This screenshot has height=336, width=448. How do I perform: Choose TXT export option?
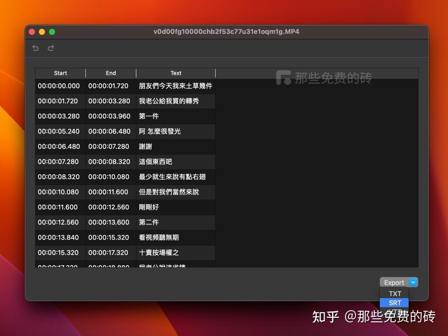[x=394, y=294]
